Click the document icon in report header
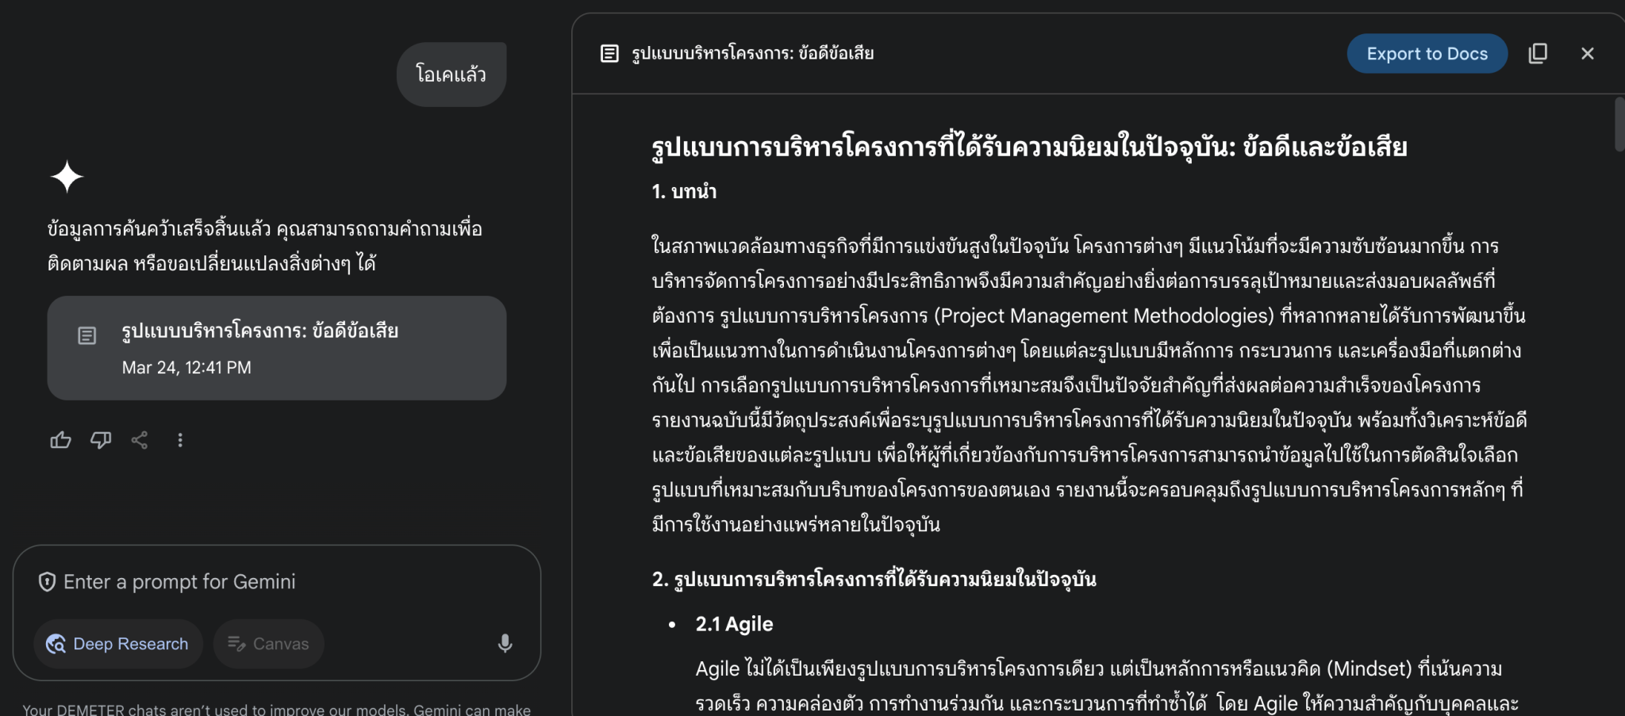Screen dimensions: 1625x716 coord(609,53)
